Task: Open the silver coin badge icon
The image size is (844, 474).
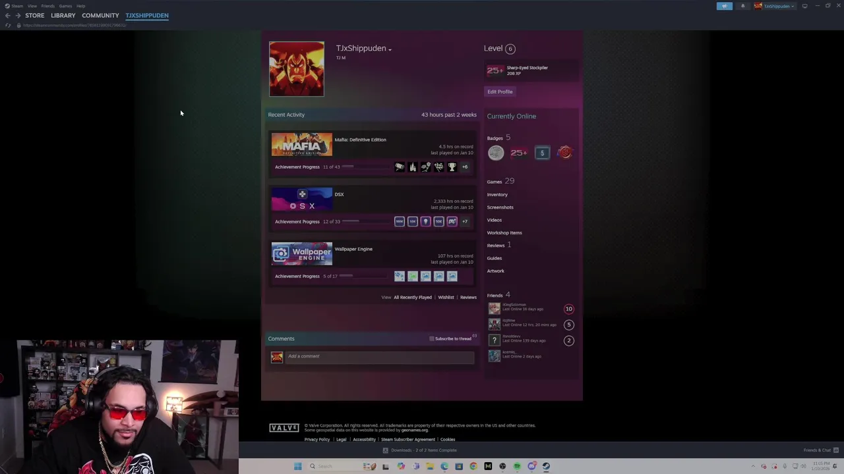Action: coord(496,153)
